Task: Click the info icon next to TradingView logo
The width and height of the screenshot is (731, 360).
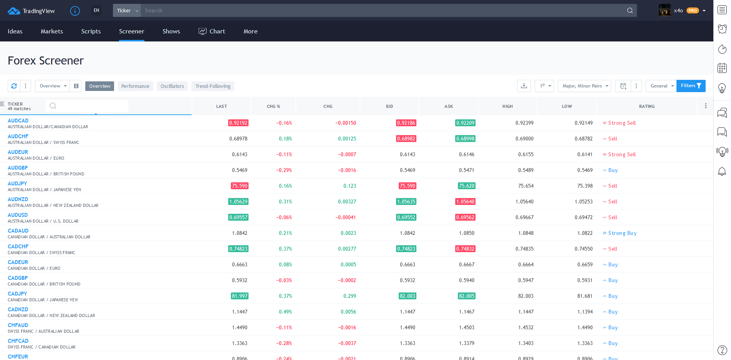Action: tap(75, 11)
